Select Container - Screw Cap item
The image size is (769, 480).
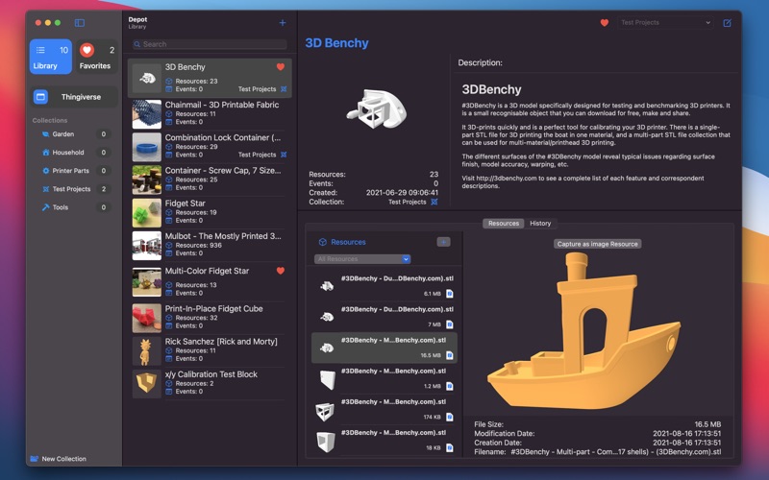click(x=210, y=180)
